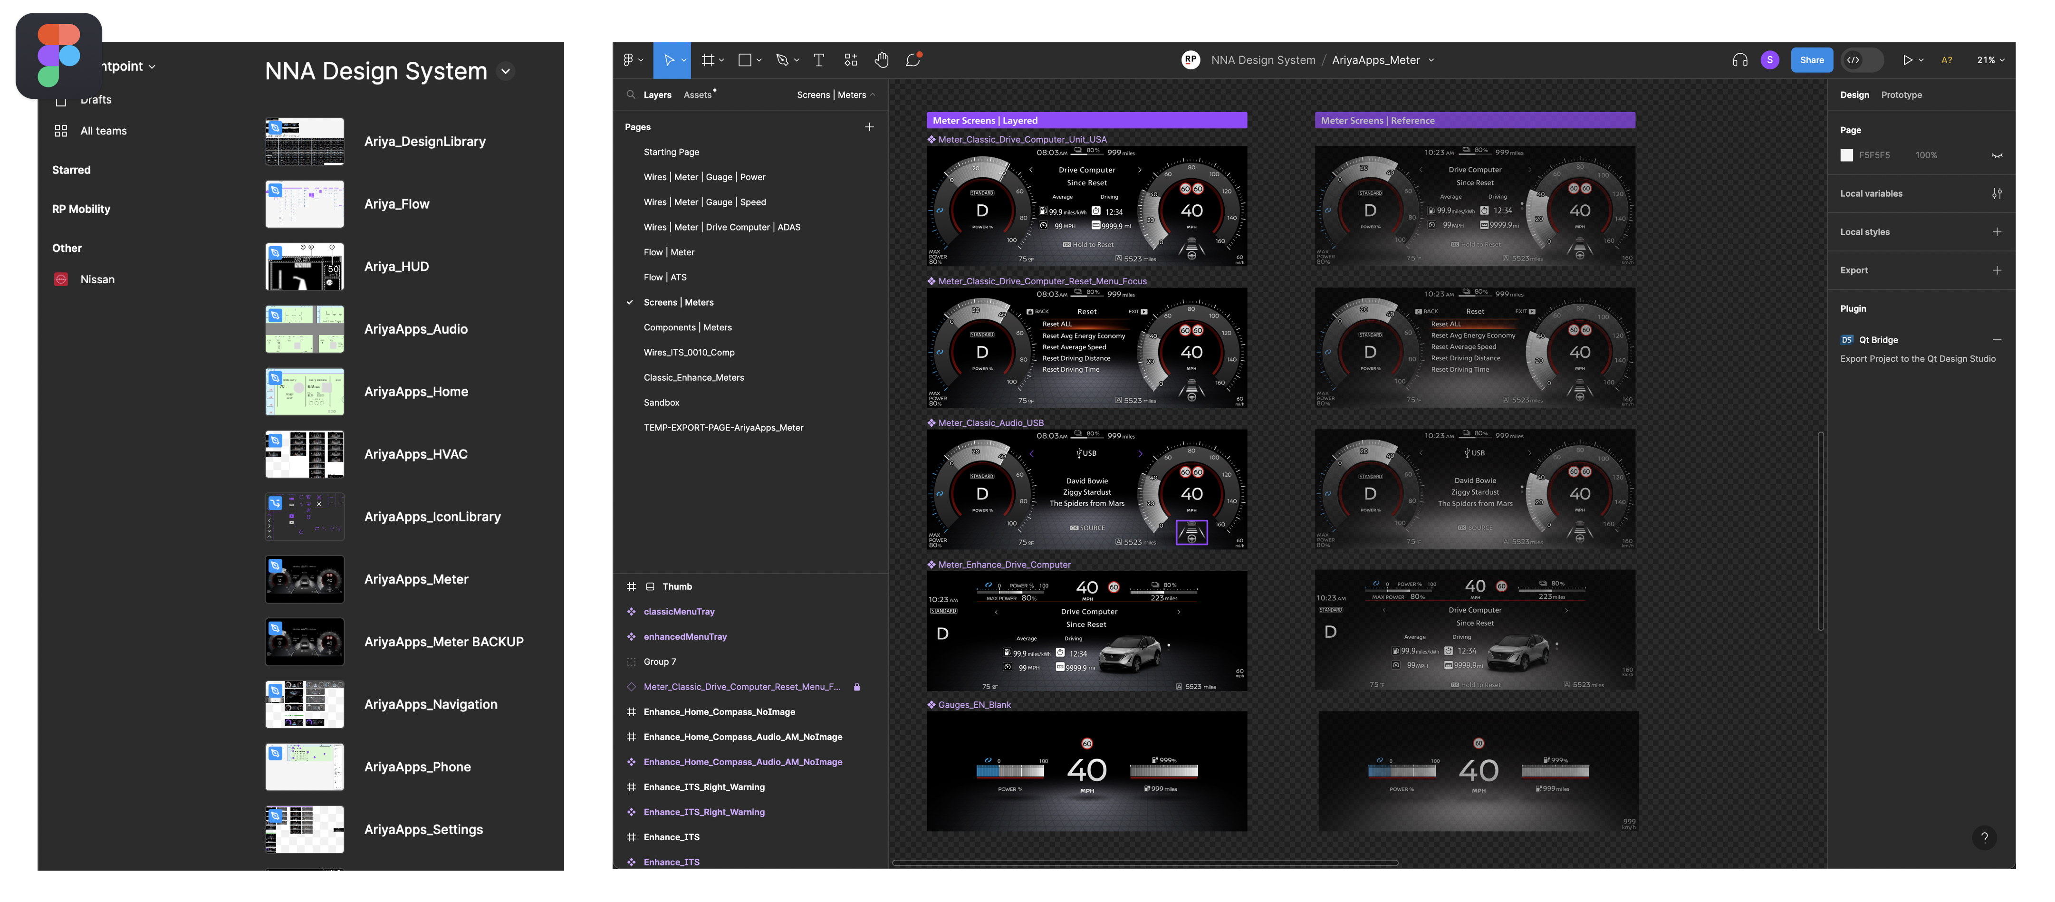Viewport: 2055px width, 902px height.
Task: Toggle Dev Mode switch
Action: [1862, 60]
